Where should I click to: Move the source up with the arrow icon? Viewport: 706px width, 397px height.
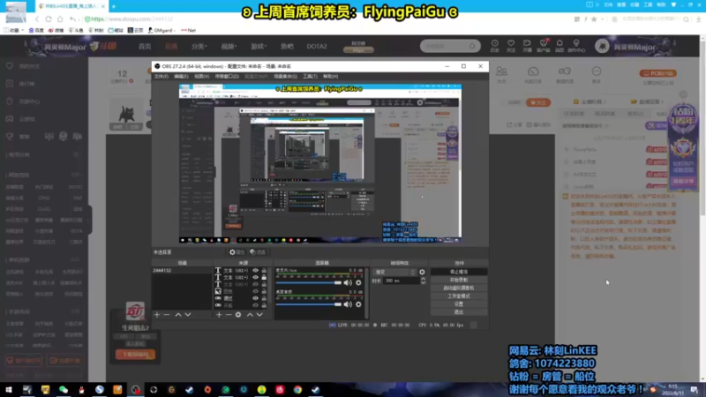(x=250, y=315)
